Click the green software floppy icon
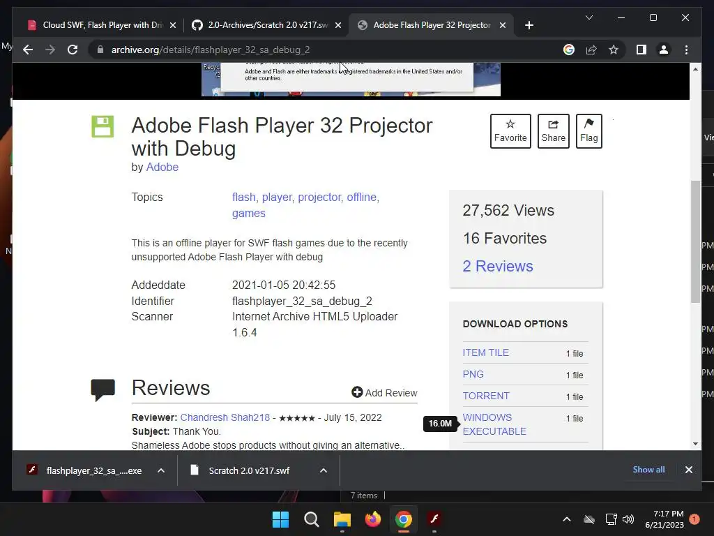 tap(102, 126)
